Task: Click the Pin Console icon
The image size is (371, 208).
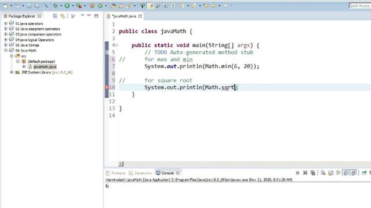Action: (x=364, y=173)
